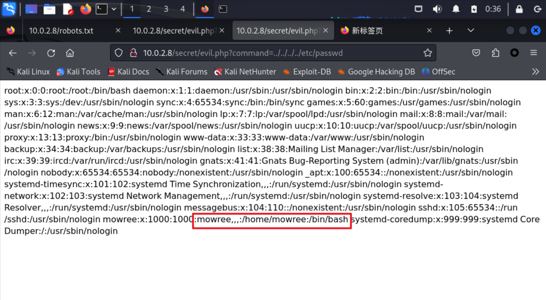View site security via the crossed padlock
This screenshot has width=546, height=300.
(133, 53)
